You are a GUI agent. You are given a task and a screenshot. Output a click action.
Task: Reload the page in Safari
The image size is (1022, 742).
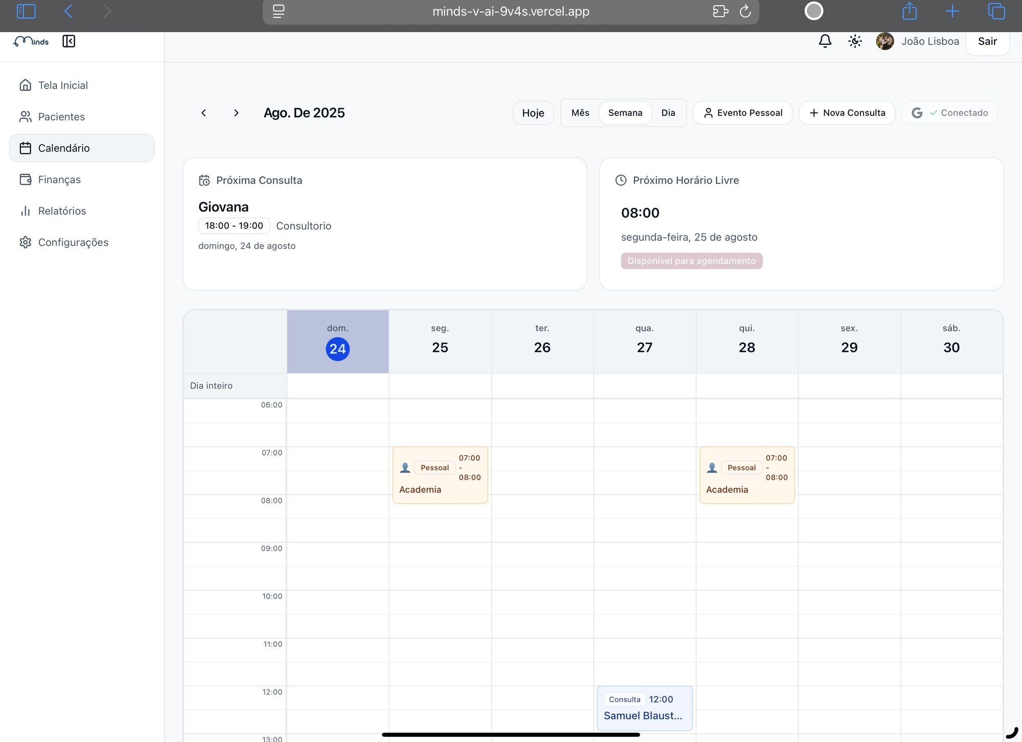tap(745, 11)
